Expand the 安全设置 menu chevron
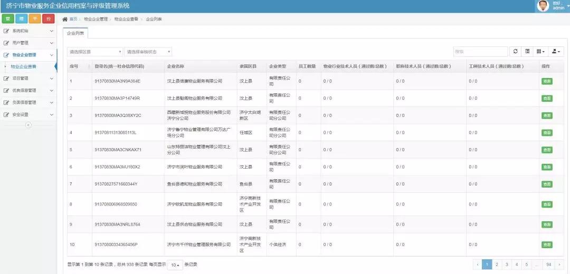The image size is (570, 274). coord(51,115)
